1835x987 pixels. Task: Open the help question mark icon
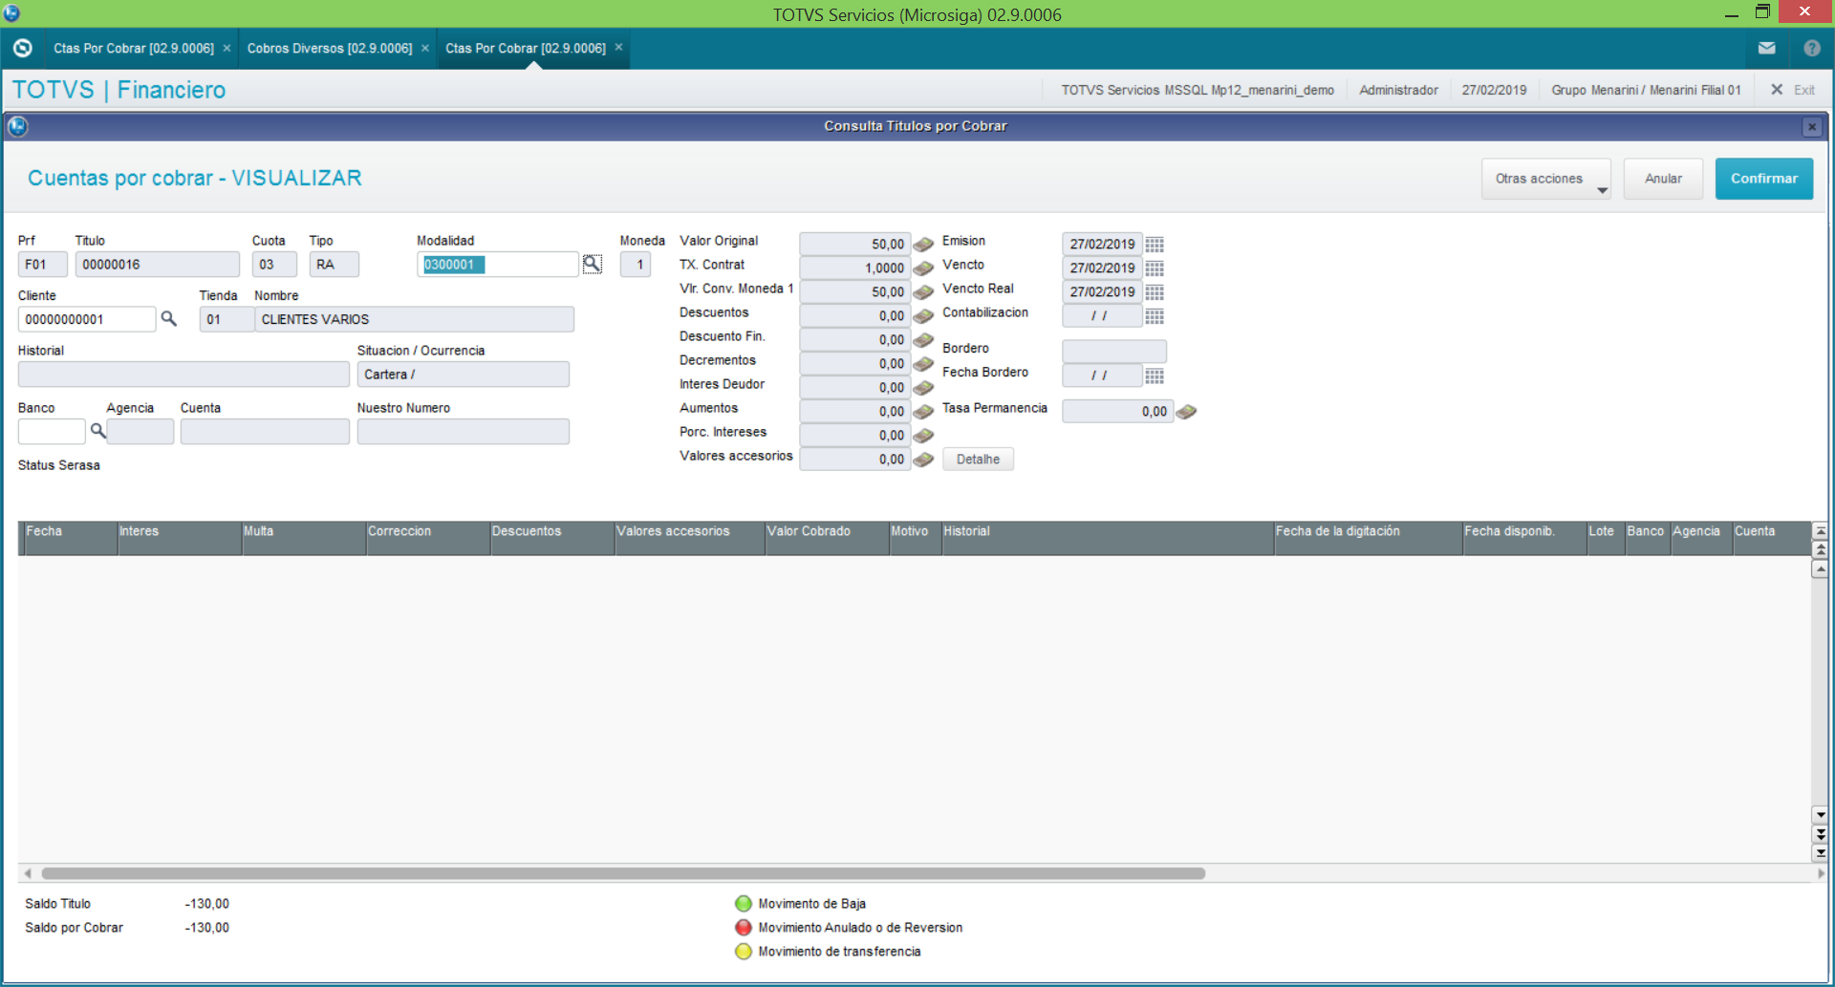pos(1812,48)
